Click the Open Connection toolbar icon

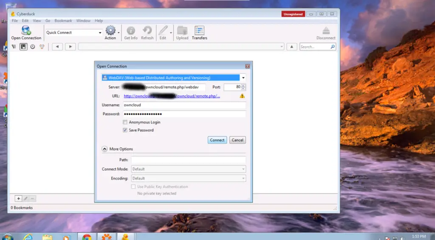click(x=26, y=32)
